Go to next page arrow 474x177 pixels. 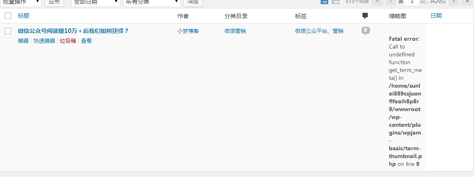(x=454, y=2)
